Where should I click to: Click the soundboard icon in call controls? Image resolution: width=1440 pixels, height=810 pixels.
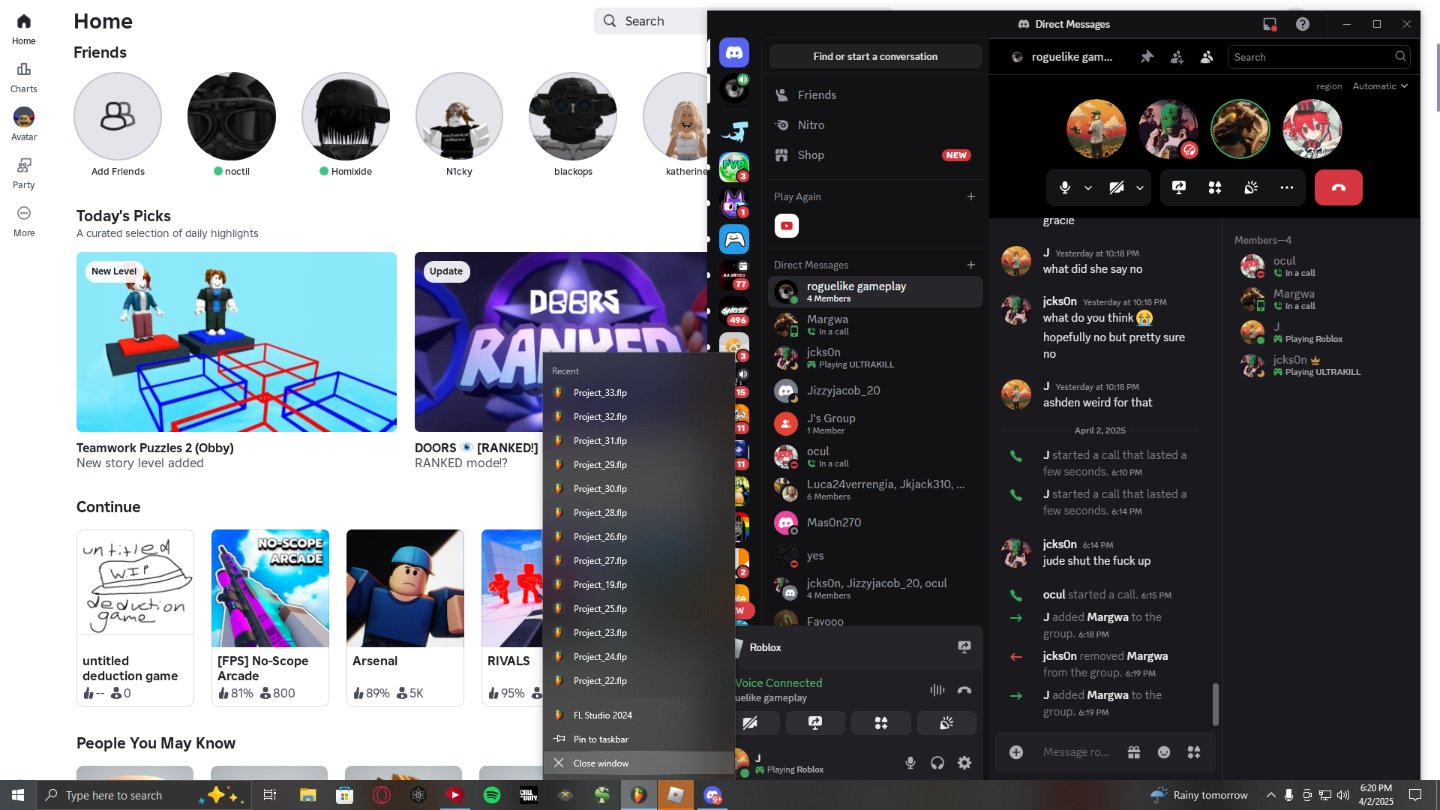pos(1251,187)
